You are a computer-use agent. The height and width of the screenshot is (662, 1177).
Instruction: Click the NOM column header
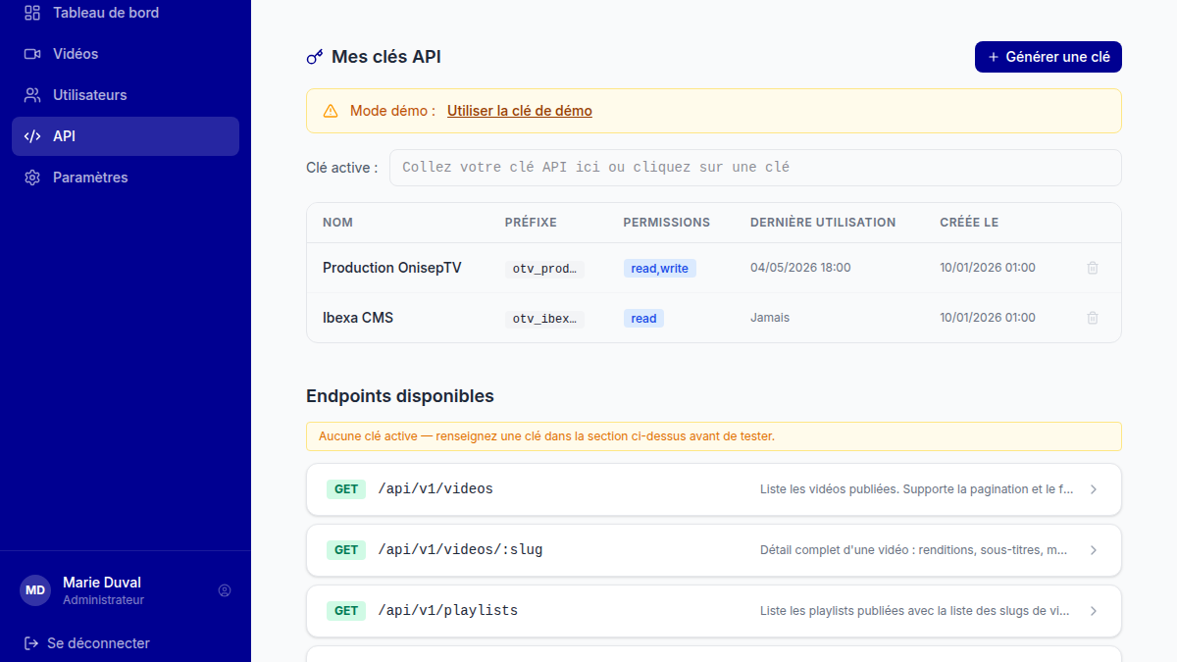tap(337, 223)
